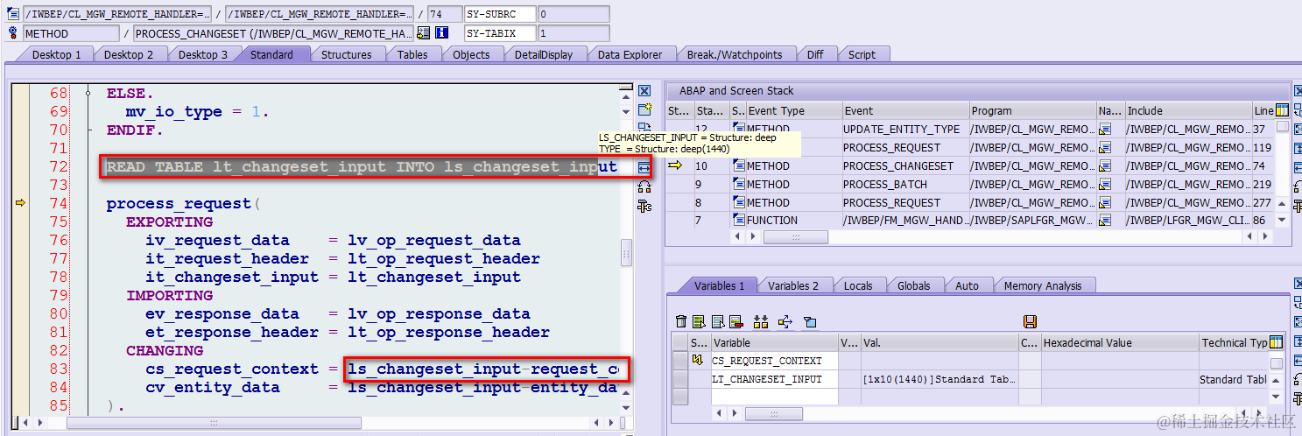1302x436 pixels.
Task: Open the new tool icon beside code editor
Action: click(644, 110)
